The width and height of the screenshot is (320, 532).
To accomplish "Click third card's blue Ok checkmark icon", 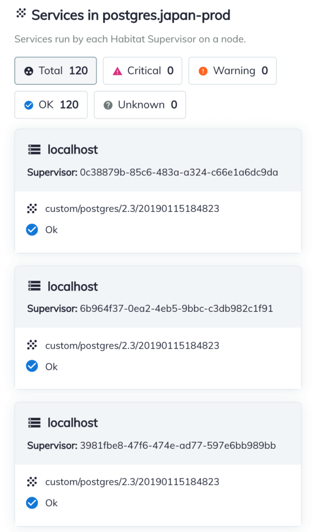I will 32,503.
